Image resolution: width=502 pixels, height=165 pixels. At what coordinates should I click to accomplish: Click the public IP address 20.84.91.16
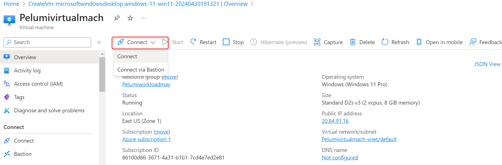(x=335, y=121)
